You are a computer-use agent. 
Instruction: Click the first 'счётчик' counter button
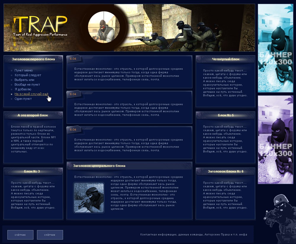[20, 235]
